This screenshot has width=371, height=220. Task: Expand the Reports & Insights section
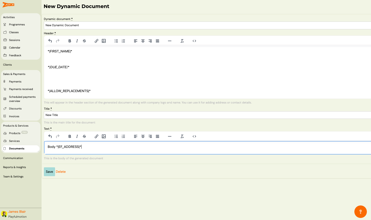tap(14, 167)
